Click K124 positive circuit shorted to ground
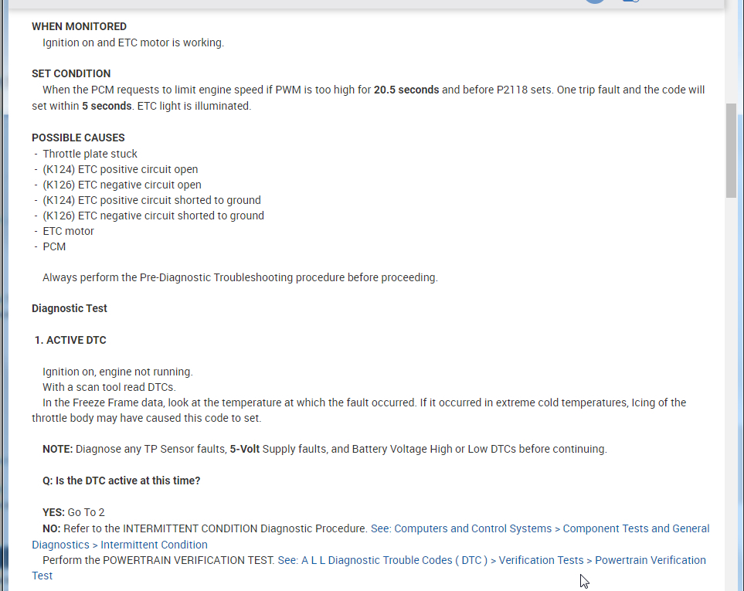This screenshot has width=744, height=591. point(151,200)
